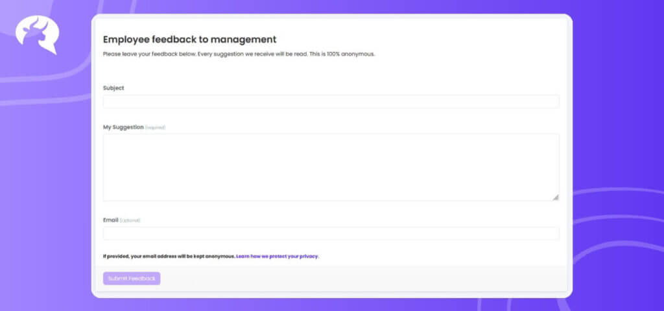Click the 100% anonymous description line
The width and height of the screenshot is (664, 311).
pyautogui.click(x=239, y=54)
